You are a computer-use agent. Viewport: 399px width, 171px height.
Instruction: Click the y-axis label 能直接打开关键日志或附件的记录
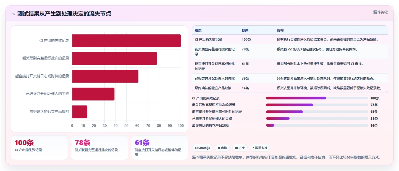click(x=42, y=76)
